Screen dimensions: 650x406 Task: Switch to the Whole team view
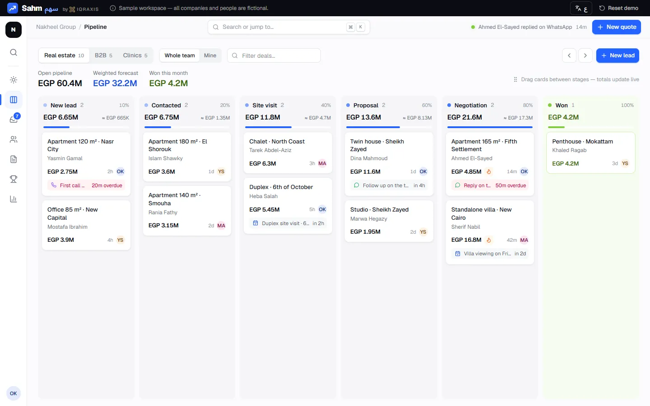[x=180, y=55]
